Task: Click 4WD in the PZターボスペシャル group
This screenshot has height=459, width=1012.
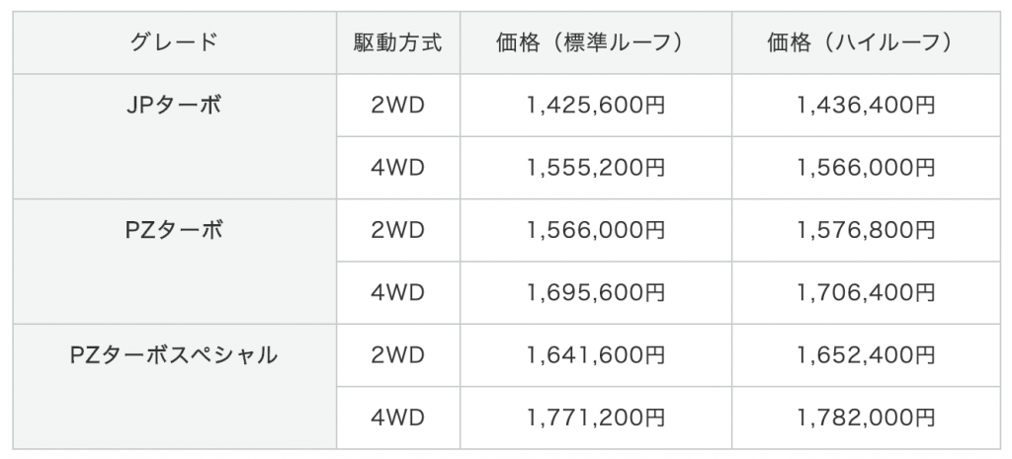Action: pos(397,418)
